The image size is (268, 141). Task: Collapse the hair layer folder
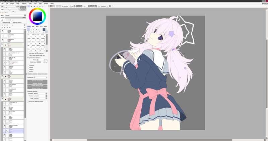[5, 45]
